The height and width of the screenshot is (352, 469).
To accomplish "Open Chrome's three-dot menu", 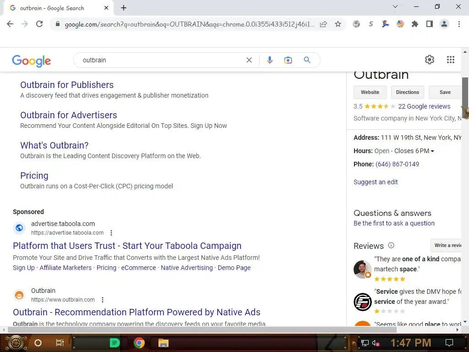I will (x=459, y=24).
